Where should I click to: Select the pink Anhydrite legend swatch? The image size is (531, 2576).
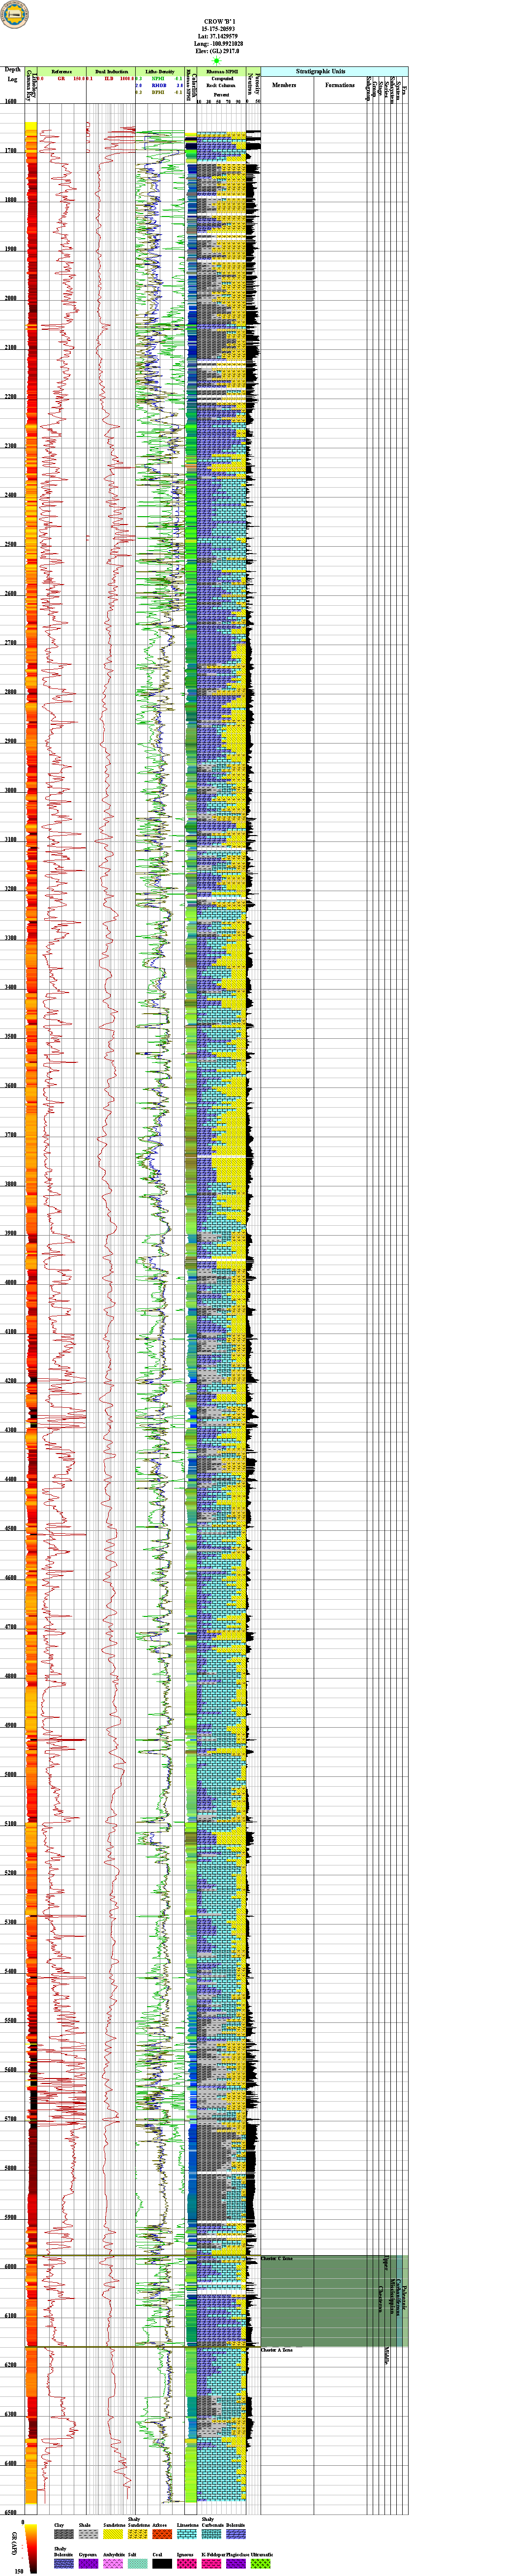click(x=112, y=2563)
